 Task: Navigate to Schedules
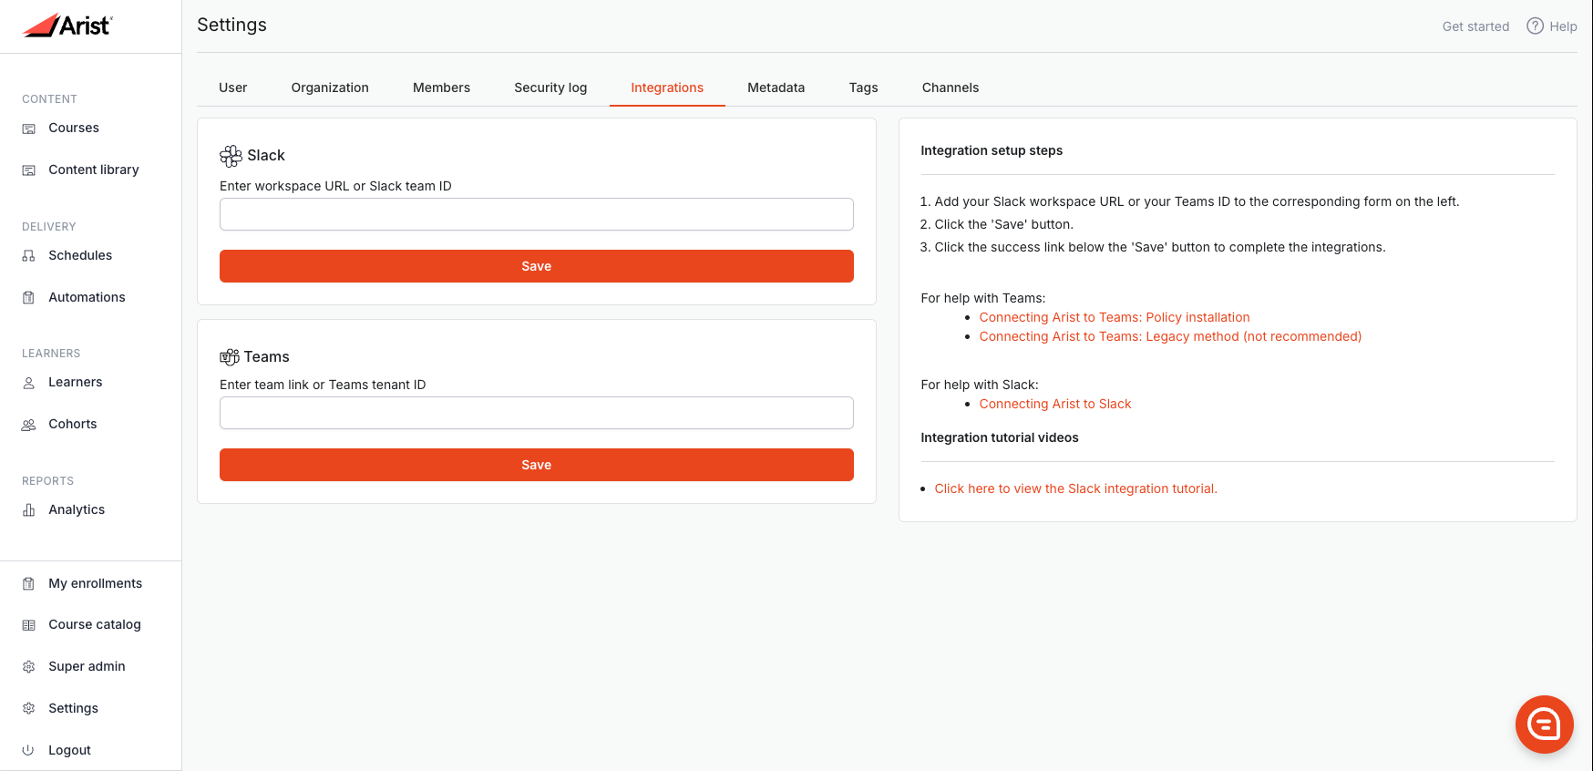(x=80, y=255)
